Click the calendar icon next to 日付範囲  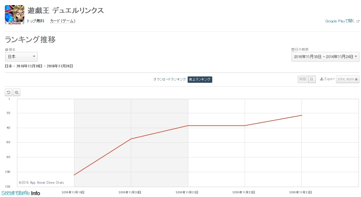click(293, 50)
